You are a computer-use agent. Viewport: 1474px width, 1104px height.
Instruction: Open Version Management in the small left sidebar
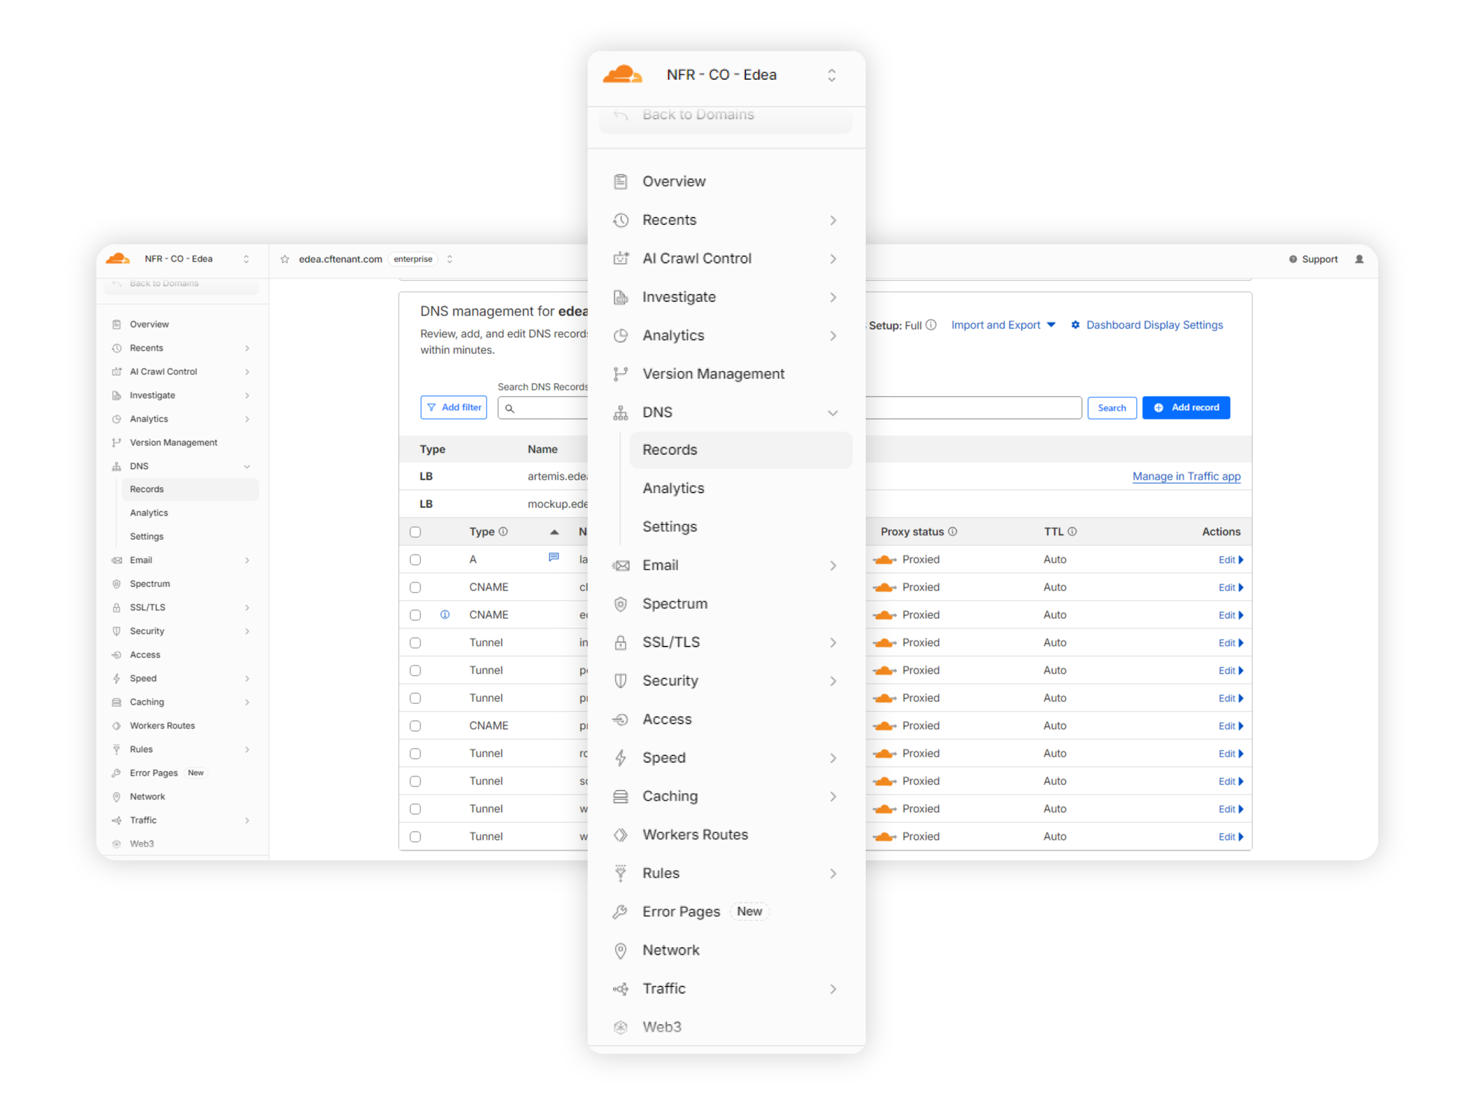(x=174, y=443)
